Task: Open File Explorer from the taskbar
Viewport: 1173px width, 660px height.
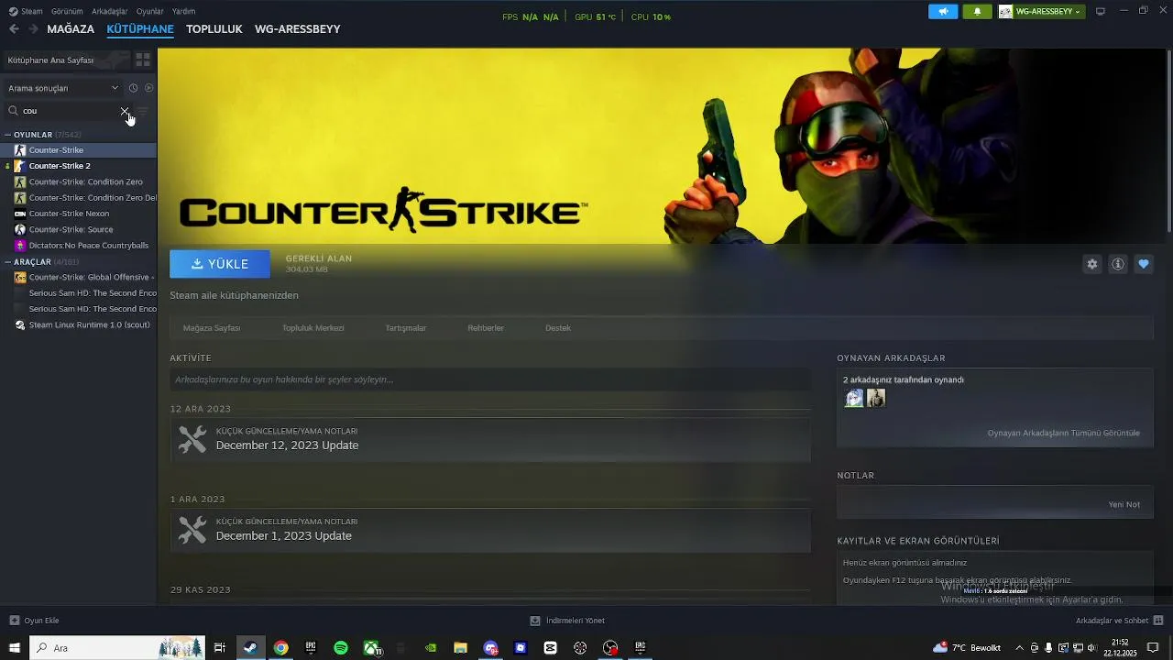Action: point(460,648)
